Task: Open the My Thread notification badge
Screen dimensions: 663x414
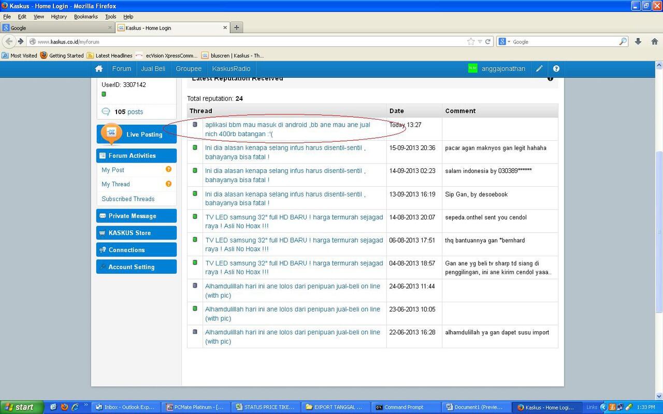Action: [x=168, y=184]
